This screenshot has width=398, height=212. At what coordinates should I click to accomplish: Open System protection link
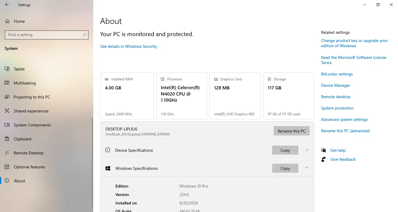click(x=337, y=108)
